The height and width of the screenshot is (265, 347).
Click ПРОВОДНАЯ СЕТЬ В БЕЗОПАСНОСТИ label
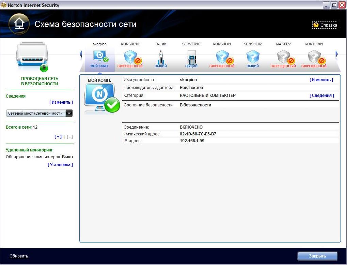pos(40,81)
